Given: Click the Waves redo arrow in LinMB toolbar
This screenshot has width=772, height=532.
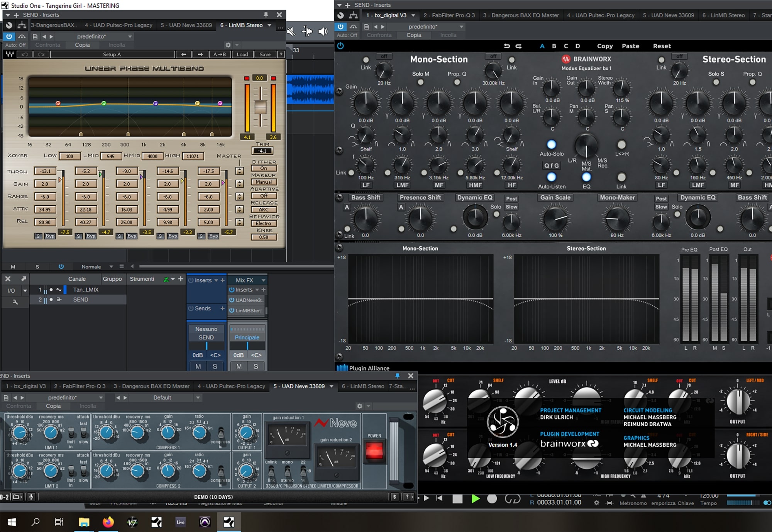Looking at the screenshot, I should (41, 54).
